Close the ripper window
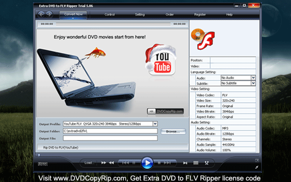This screenshot has width=291, height=182. point(254,5)
